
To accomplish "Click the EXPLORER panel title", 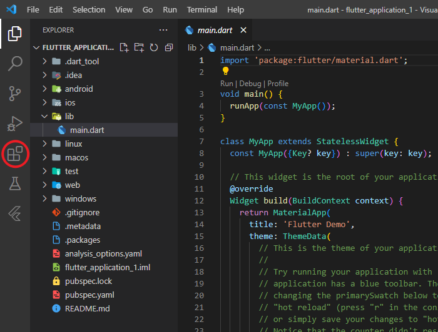I will [58, 30].
